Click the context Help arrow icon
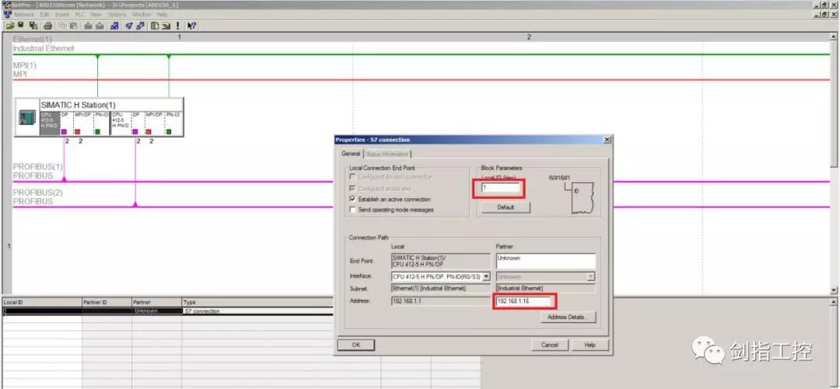840x389 pixels. pyautogui.click(x=192, y=25)
